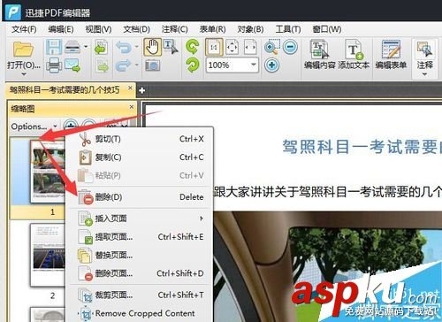The width and height of the screenshot is (442, 322).
Task: Click the 编辑内容 tool icon
Action: [319, 50]
